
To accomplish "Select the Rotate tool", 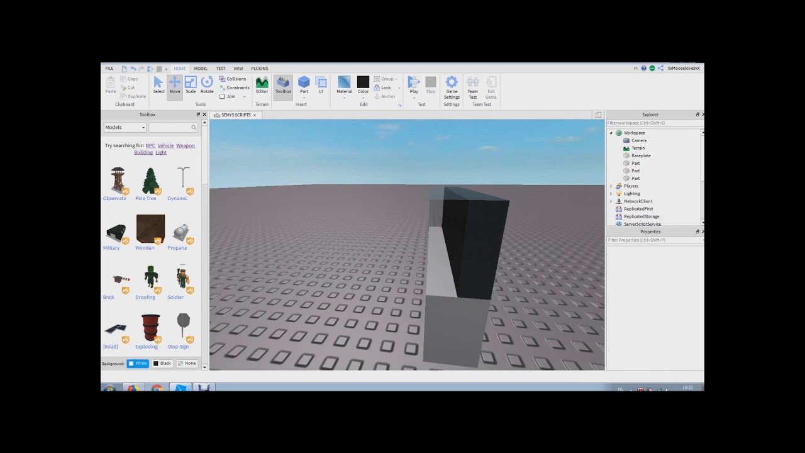I will tap(207, 85).
